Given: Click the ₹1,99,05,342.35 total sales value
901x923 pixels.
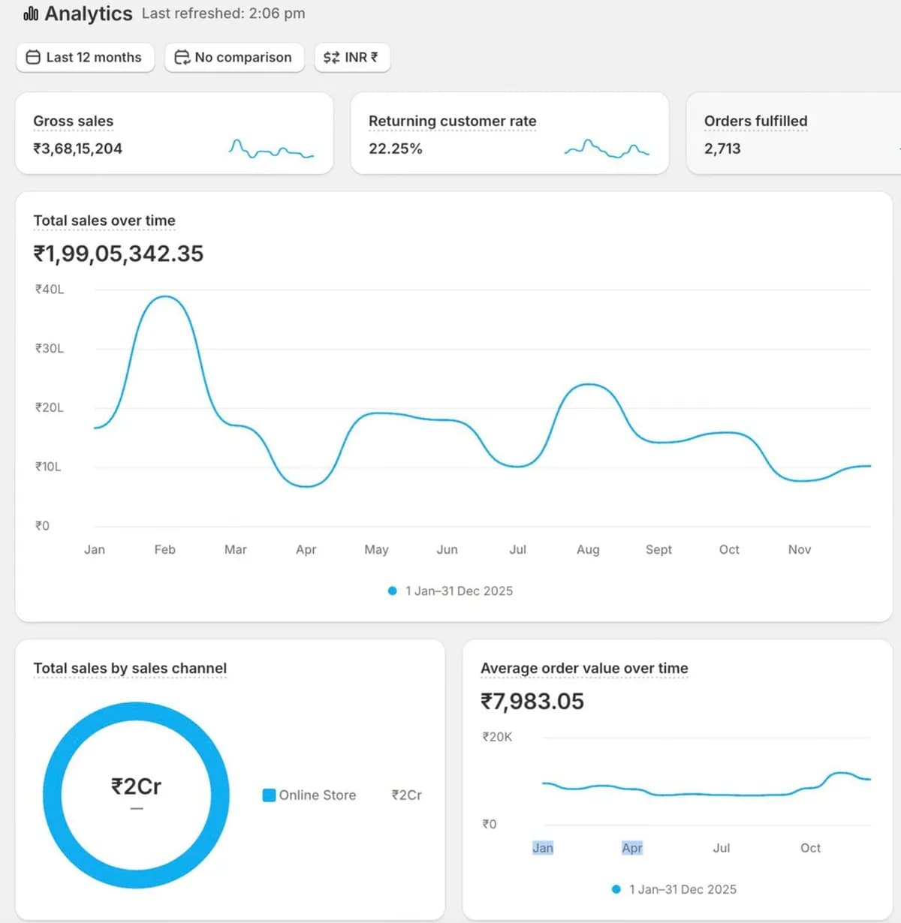Looking at the screenshot, I should coord(119,254).
